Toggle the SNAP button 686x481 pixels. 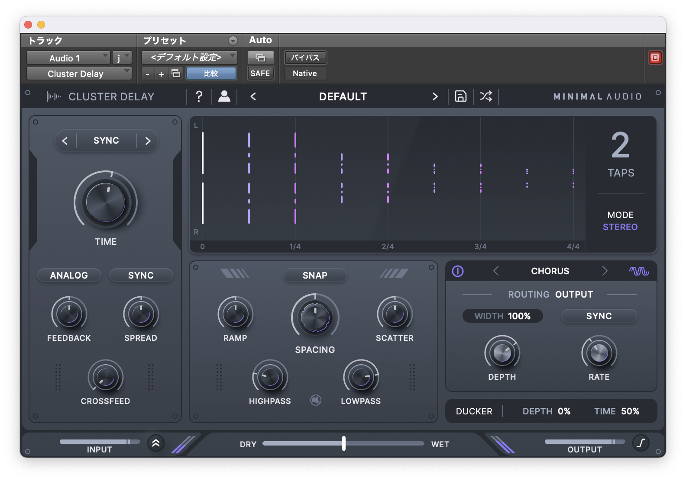315,276
